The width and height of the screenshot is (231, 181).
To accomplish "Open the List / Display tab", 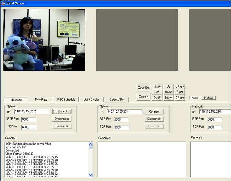I will point(91,99).
